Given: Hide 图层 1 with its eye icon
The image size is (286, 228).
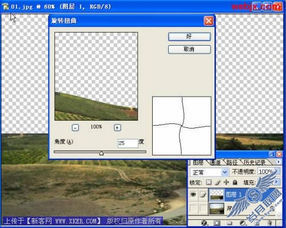Looking at the screenshot, I should [193, 194].
